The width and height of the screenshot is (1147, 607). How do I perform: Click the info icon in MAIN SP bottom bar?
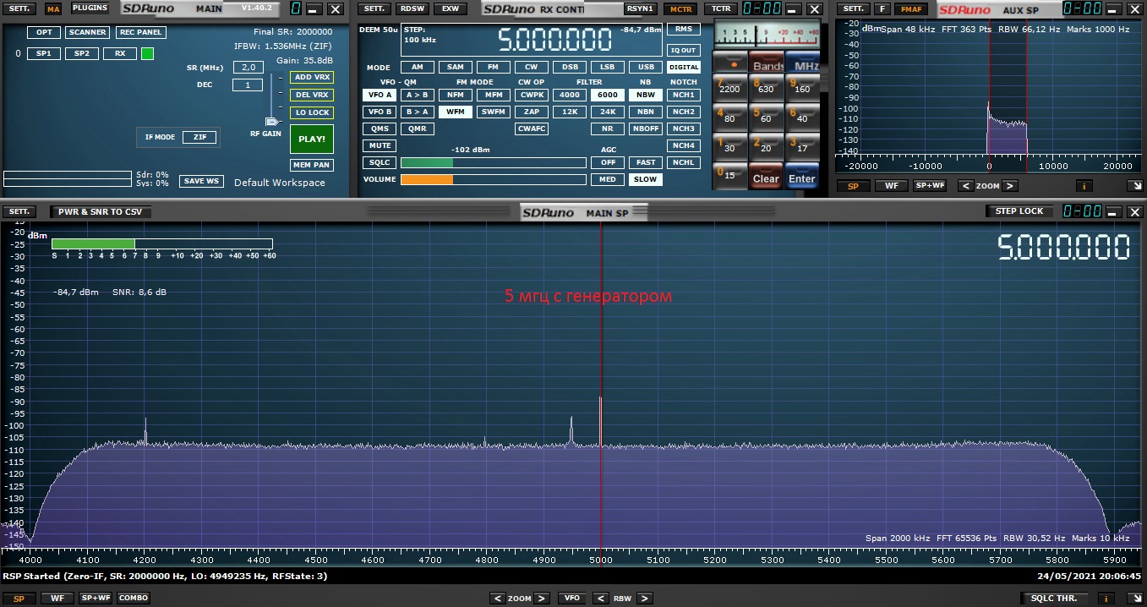click(x=1106, y=598)
